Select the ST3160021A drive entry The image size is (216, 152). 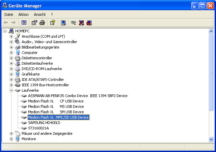tap(38, 128)
